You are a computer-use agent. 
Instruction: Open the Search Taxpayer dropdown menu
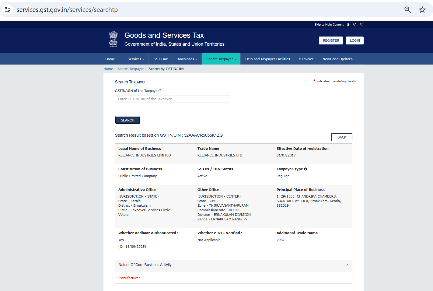coord(221,59)
